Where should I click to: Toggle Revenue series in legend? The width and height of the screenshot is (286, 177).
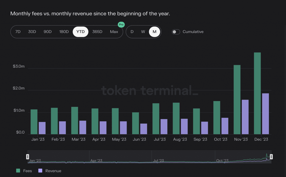point(53,171)
